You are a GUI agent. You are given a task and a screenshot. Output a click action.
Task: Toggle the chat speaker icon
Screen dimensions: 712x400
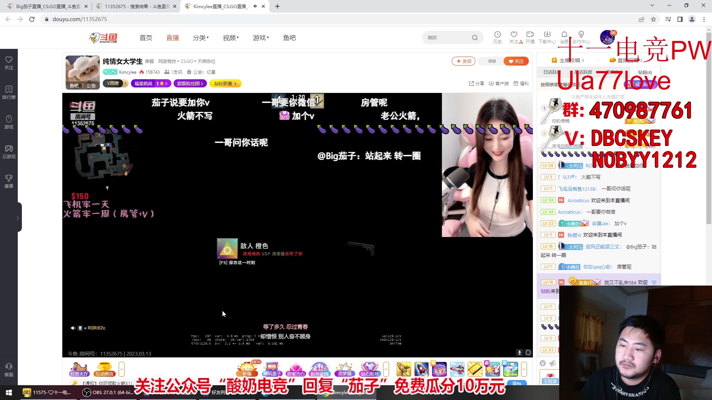click(x=553, y=363)
